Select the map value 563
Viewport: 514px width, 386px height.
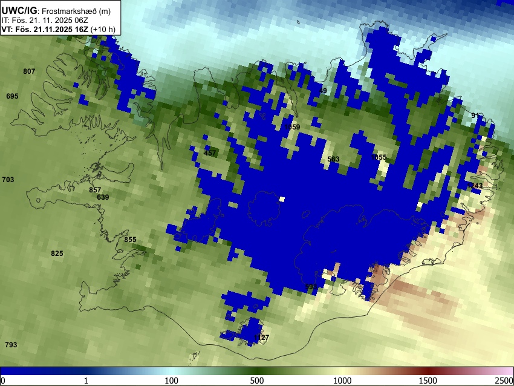point(333,159)
